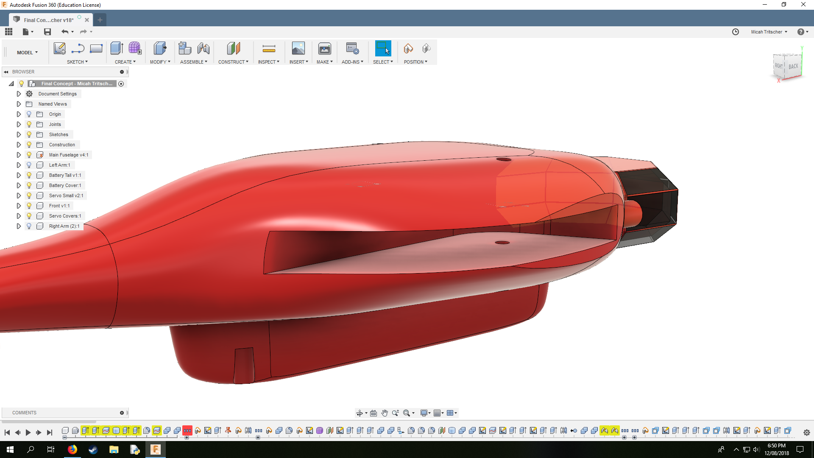Select the Extrude tool icon
Image resolution: width=814 pixels, height=458 pixels.
[x=117, y=49]
